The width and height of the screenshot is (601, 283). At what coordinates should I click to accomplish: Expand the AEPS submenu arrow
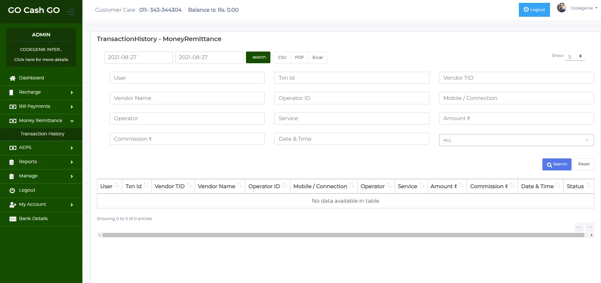[x=72, y=148]
